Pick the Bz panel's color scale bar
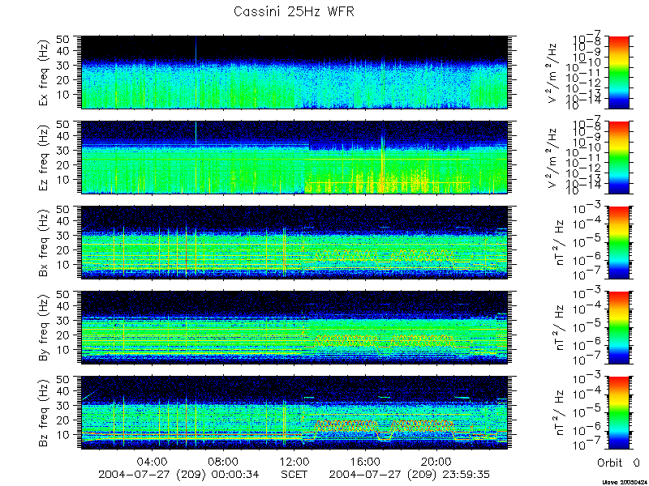649x486 pixels. click(x=618, y=413)
